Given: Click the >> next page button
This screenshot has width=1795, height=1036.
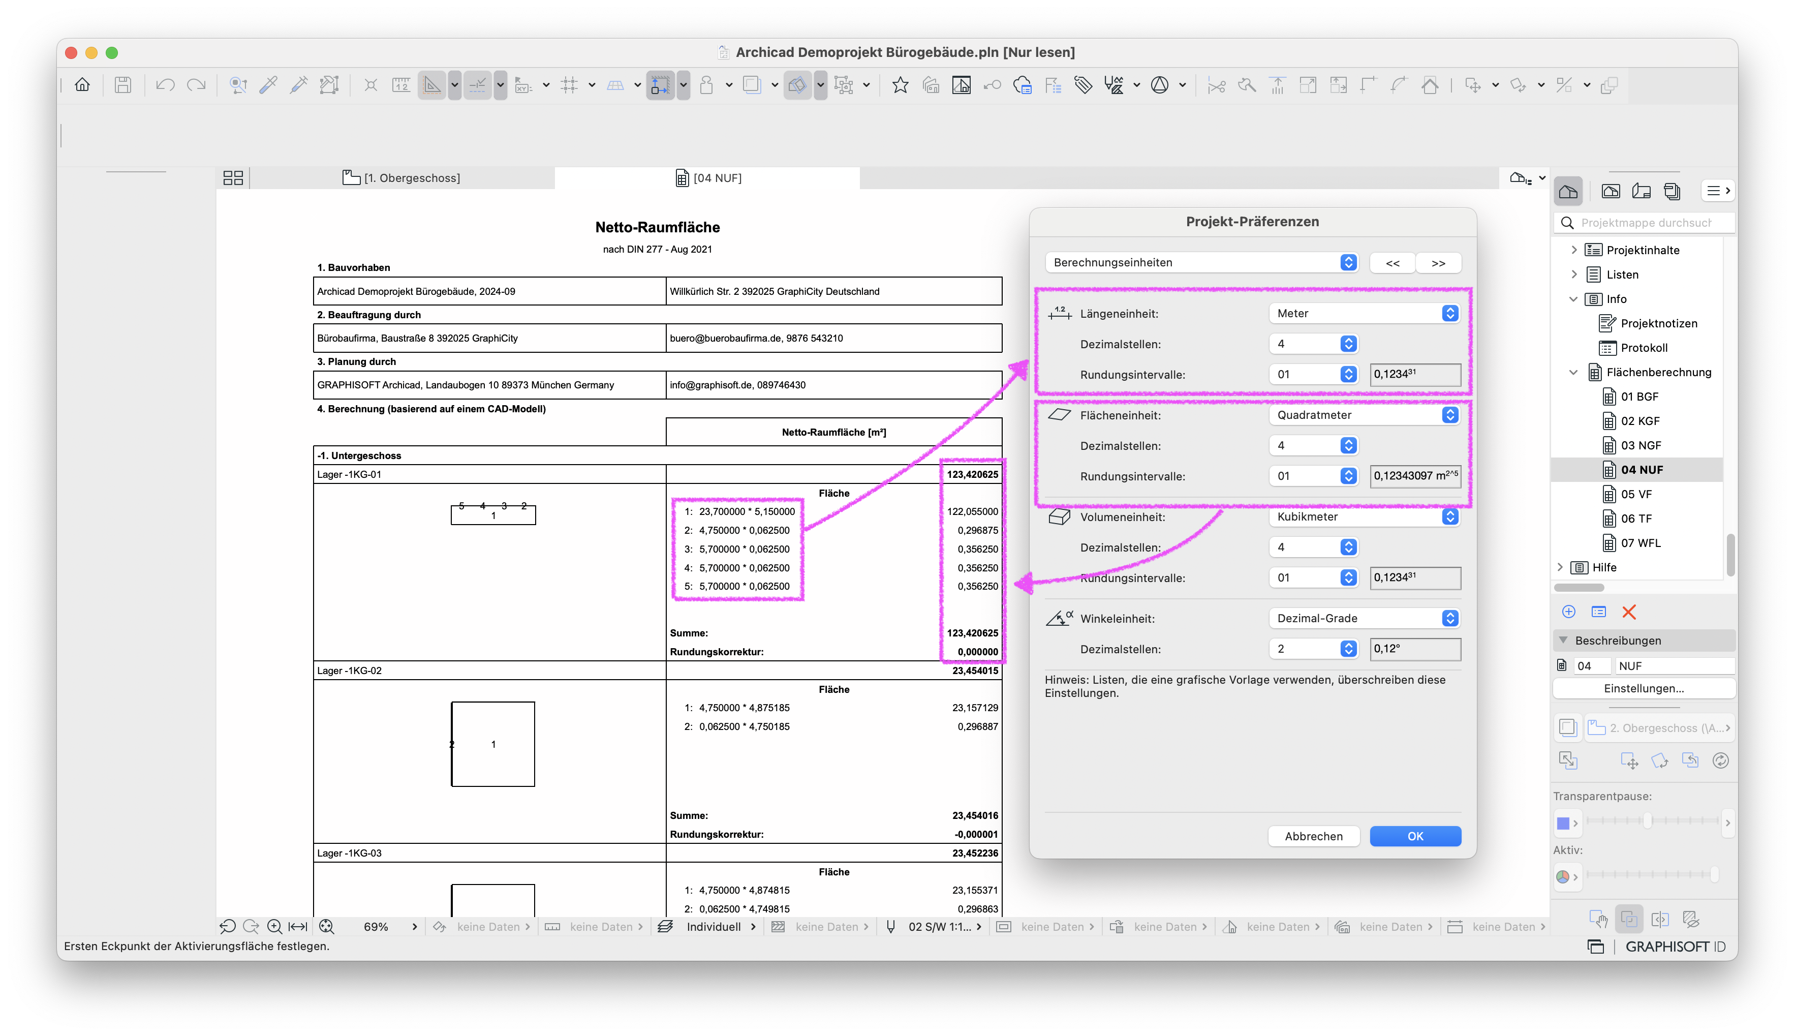Looking at the screenshot, I should 1438,262.
